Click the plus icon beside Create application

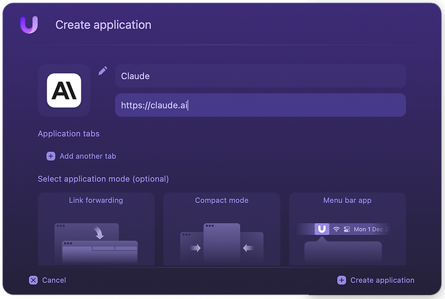coord(341,280)
